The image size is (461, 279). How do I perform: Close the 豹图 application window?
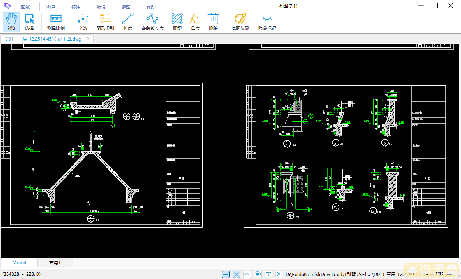click(450, 6)
